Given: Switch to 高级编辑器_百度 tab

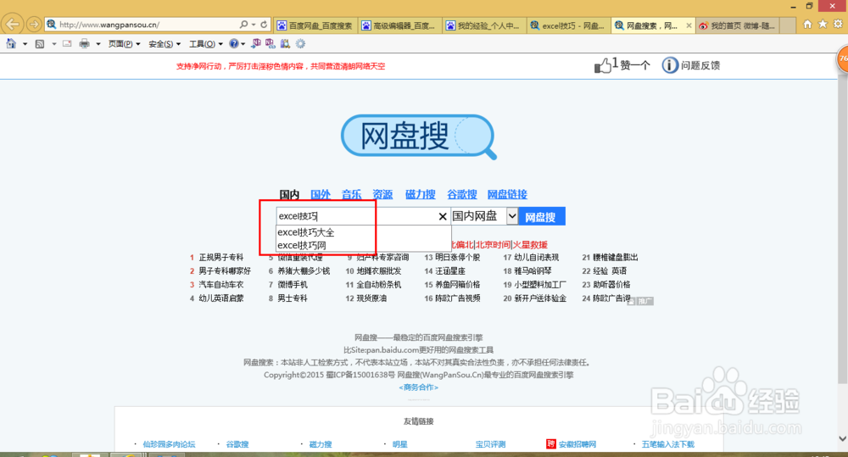Looking at the screenshot, I should 399,25.
